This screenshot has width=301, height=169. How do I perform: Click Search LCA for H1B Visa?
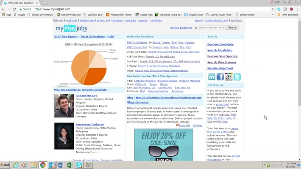pos(160,57)
